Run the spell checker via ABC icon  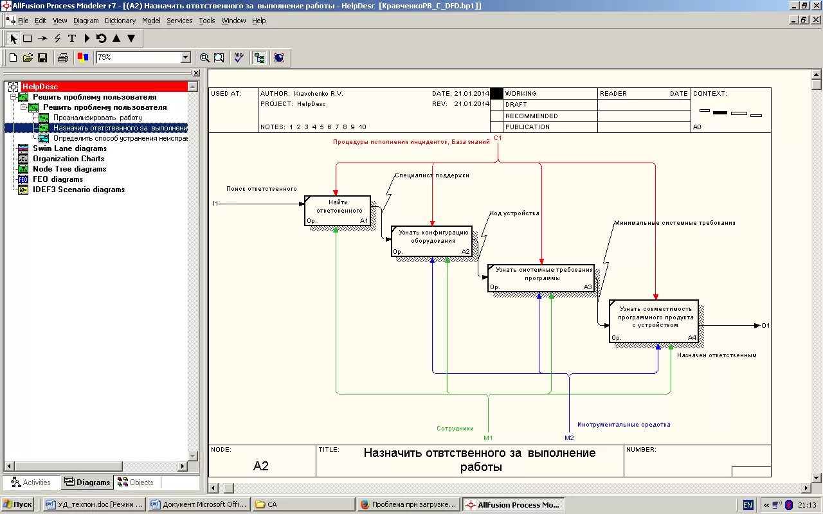coord(239,57)
